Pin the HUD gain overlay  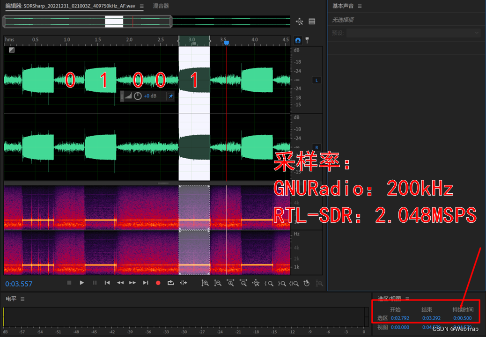[x=170, y=96]
